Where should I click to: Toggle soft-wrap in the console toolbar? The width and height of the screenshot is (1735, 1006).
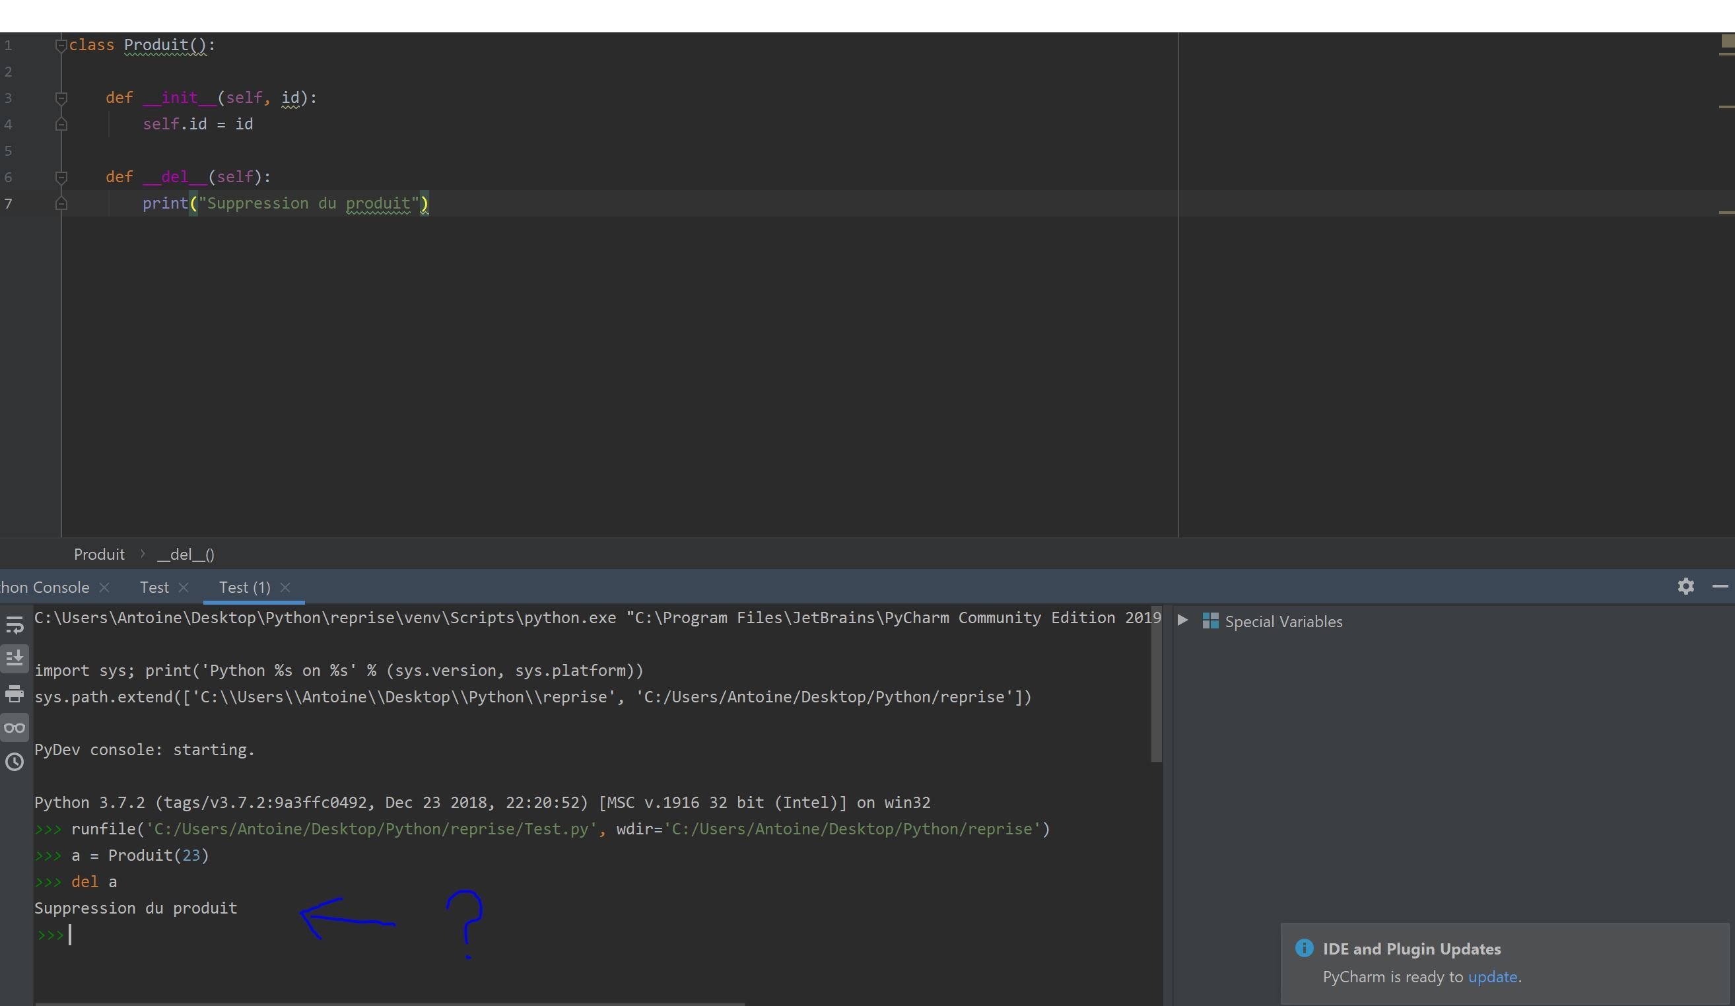click(15, 624)
